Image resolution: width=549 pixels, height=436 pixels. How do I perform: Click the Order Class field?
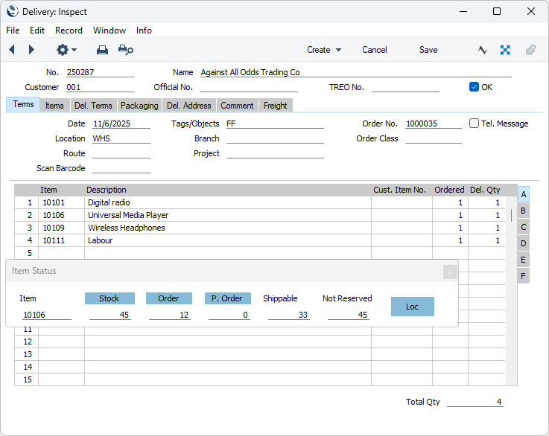pyautogui.click(x=434, y=138)
